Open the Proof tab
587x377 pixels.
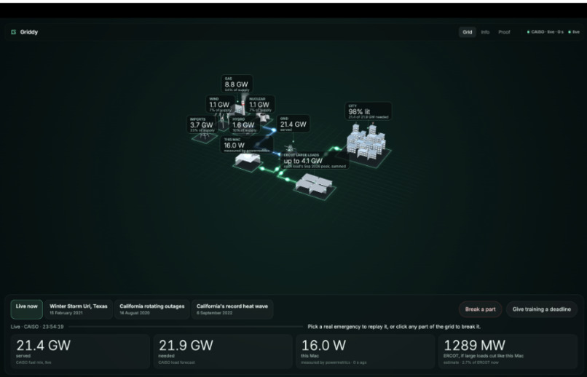tap(504, 32)
